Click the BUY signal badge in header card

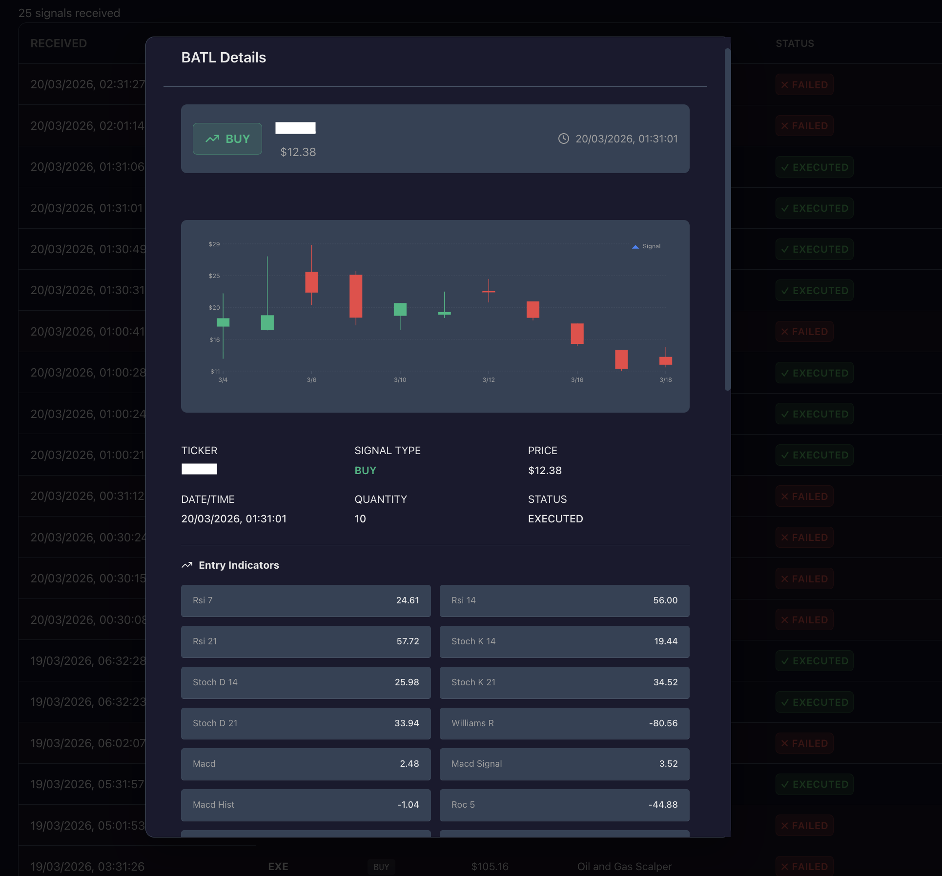tap(227, 139)
